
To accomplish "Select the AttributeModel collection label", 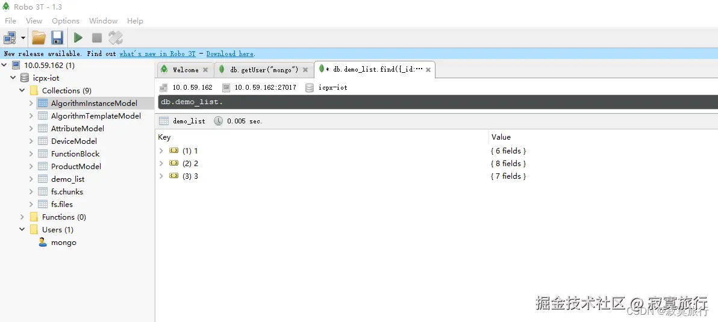I will click(77, 129).
